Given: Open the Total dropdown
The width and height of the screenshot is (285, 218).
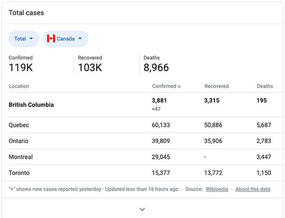Looking at the screenshot, I should pos(24,39).
